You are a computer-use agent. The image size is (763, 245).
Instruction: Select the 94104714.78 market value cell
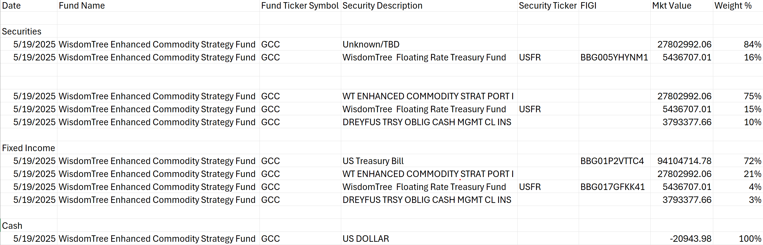[x=681, y=161]
